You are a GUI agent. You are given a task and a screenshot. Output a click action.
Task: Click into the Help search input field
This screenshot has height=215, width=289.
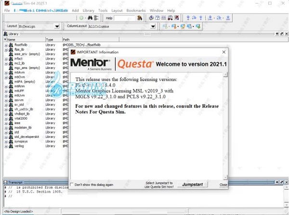(125, 18)
